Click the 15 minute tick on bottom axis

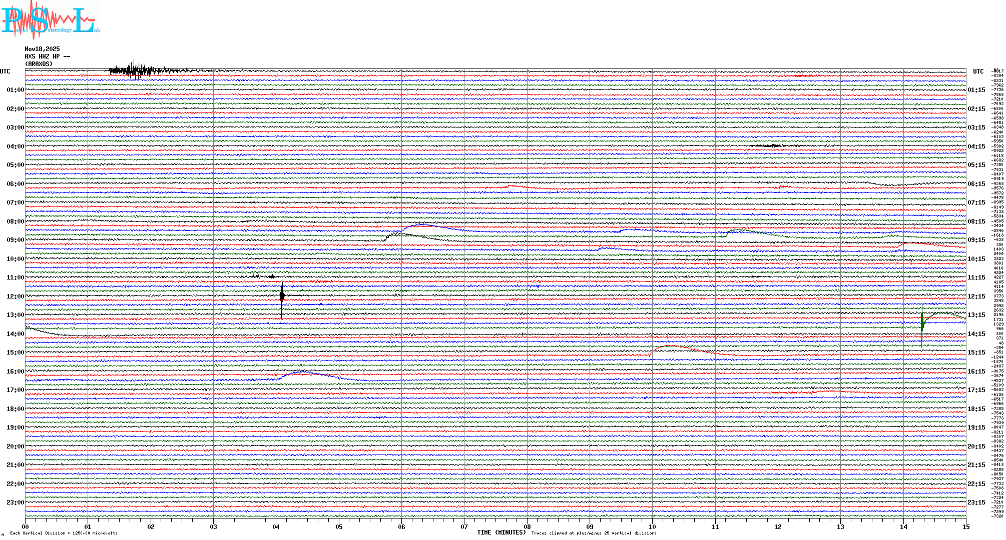coord(965,527)
